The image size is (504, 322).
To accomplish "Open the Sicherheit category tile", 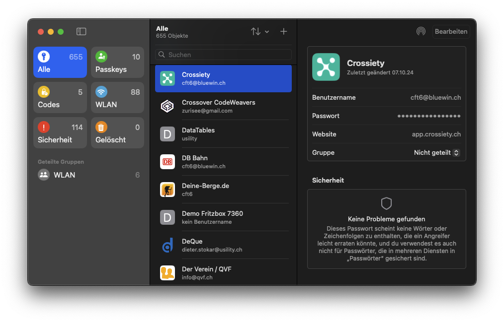I will pos(60,133).
